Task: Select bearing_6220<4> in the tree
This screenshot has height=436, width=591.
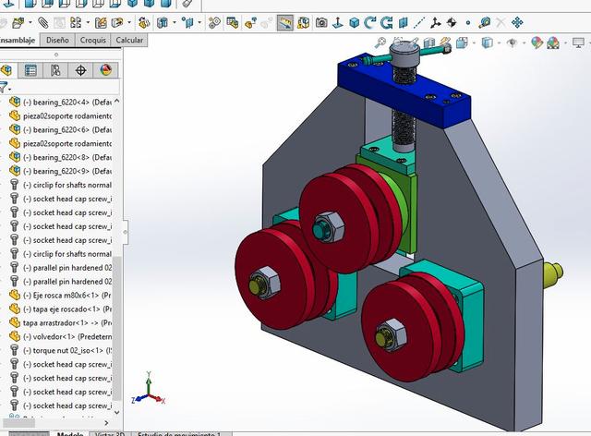Action: click(x=60, y=102)
